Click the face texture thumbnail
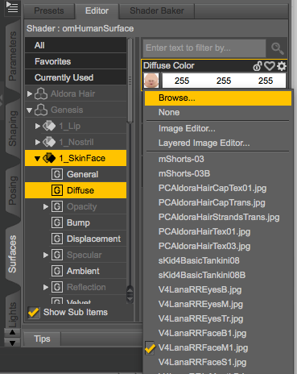Image resolution: width=297 pixels, height=374 pixels. pos(151,81)
